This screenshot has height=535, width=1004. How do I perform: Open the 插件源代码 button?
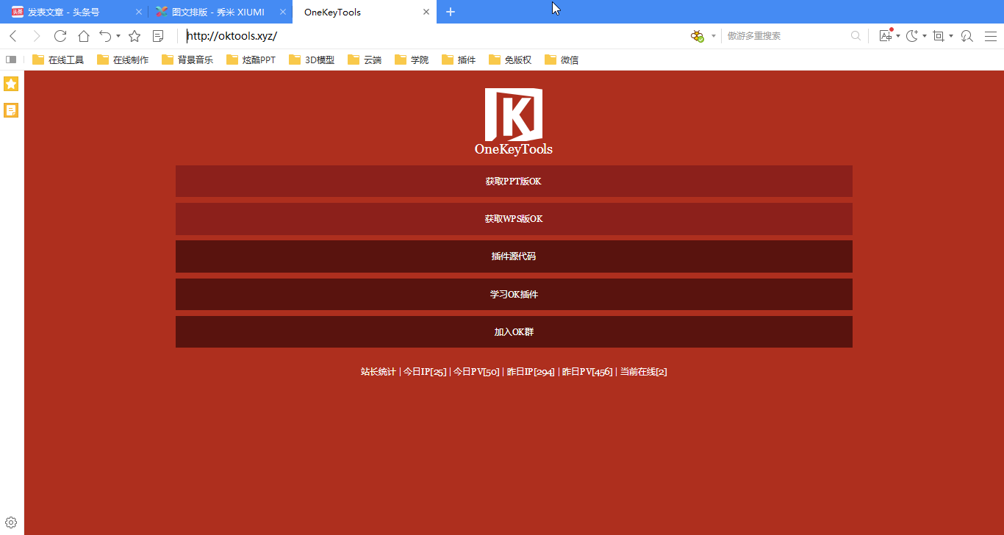(x=514, y=256)
